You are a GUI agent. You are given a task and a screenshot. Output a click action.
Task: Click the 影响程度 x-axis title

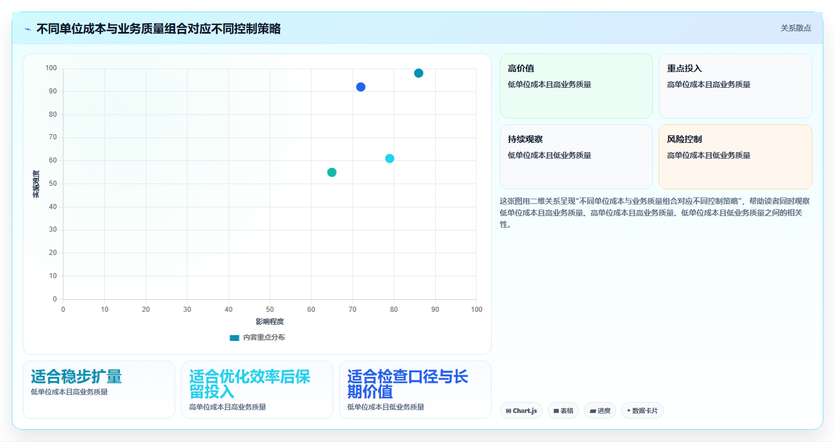(x=270, y=321)
